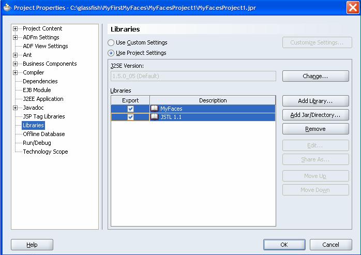Expand the Javadoc tree node
Viewport: 361px width, 255px height.
tap(15, 108)
